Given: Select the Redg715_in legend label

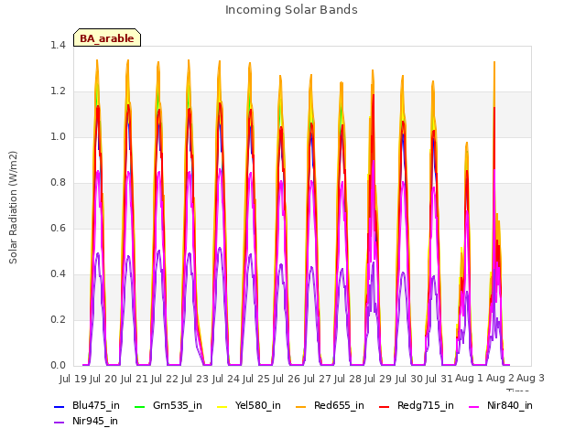Looking at the screenshot, I should [x=426, y=406].
